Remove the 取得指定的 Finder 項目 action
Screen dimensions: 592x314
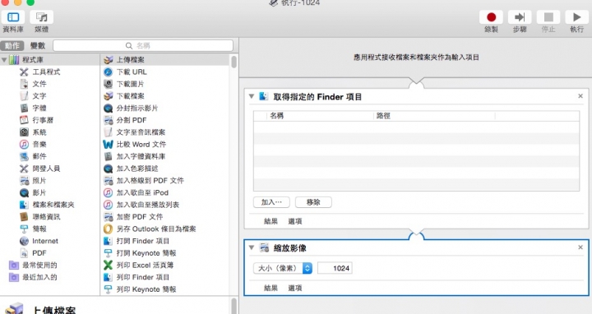click(x=580, y=96)
